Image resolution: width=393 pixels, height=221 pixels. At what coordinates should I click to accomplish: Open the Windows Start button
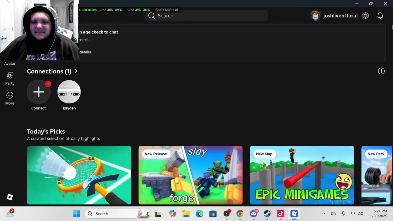[76, 214]
